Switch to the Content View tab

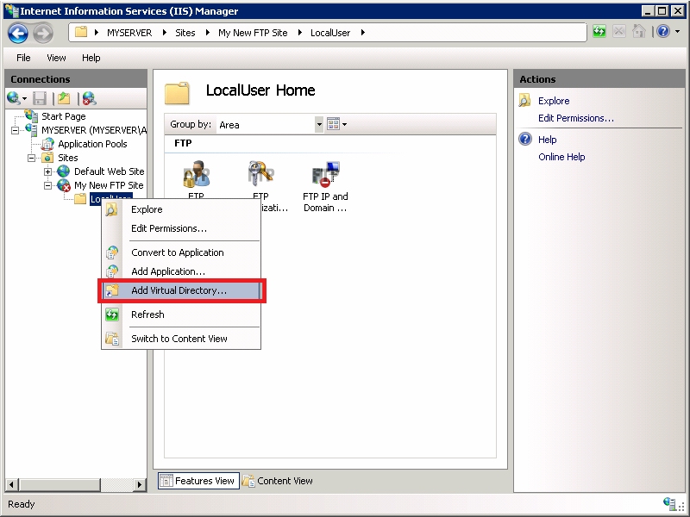[x=278, y=481]
